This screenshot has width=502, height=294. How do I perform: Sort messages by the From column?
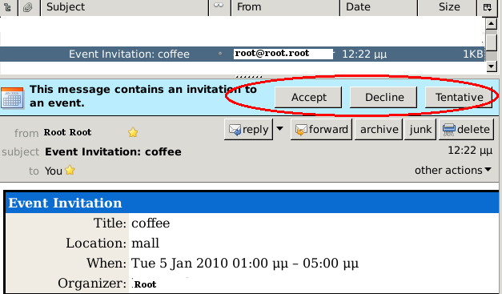tap(285, 7)
